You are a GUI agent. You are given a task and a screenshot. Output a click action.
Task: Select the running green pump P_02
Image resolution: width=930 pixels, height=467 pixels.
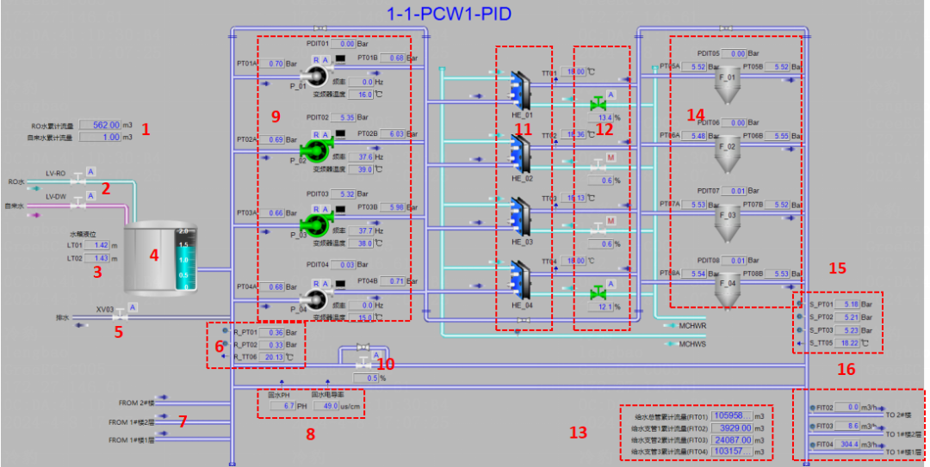[315, 150]
